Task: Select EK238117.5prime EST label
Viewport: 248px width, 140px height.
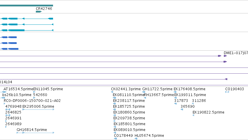Action: [x=129, y=101]
